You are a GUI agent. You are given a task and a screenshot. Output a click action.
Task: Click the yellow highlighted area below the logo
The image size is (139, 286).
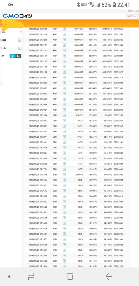pos(12,24)
